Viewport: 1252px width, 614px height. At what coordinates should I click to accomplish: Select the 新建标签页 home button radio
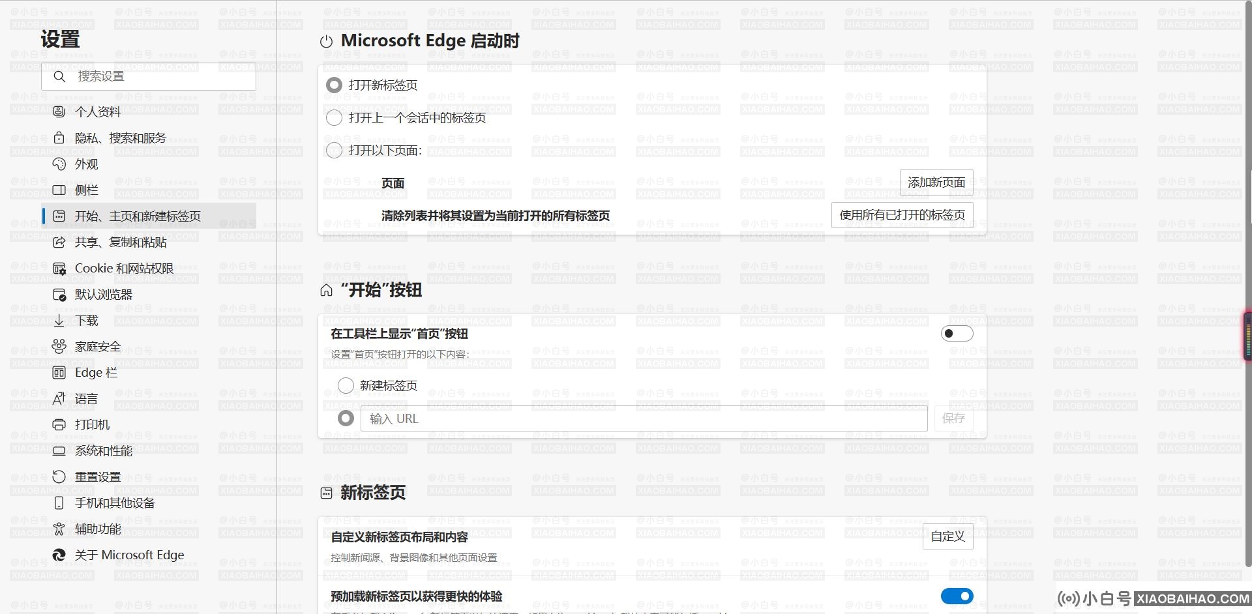click(346, 385)
